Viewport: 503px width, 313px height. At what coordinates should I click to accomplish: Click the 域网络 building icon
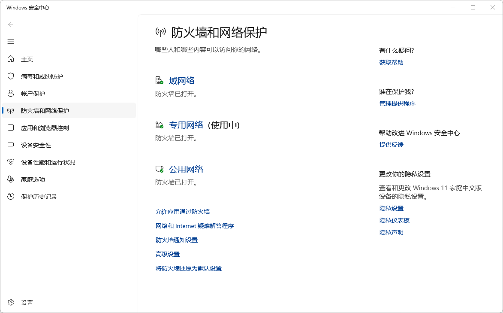pyautogui.click(x=159, y=80)
